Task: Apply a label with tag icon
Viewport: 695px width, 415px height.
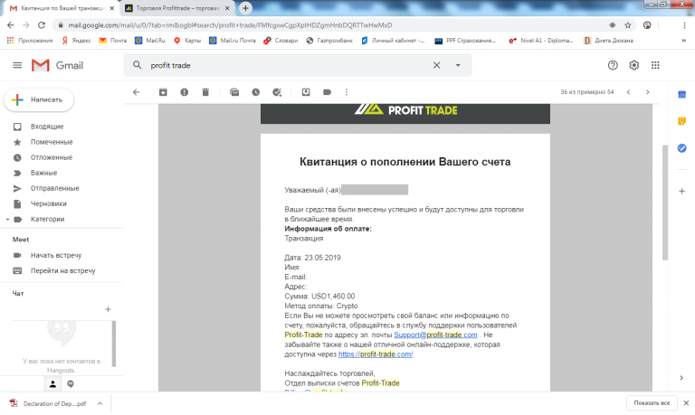Action: pyautogui.click(x=327, y=92)
